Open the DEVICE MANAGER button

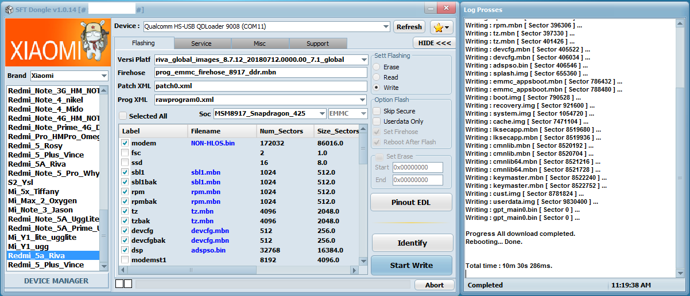[x=56, y=281]
